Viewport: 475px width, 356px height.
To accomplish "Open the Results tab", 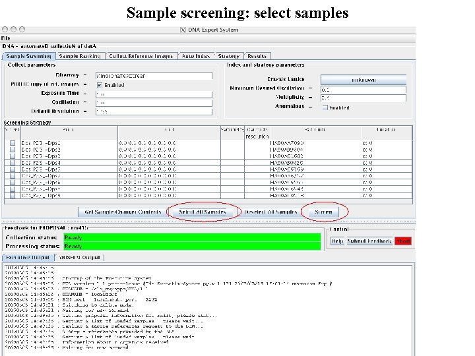I will pos(257,56).
